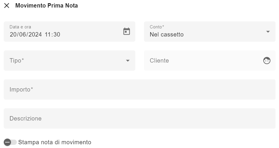Open the Tipo dropdown arrow
Screen dimensions: 279x148
[x=128, y=61]
